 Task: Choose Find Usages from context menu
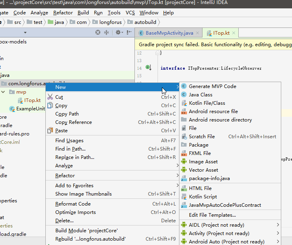(113, 140)
